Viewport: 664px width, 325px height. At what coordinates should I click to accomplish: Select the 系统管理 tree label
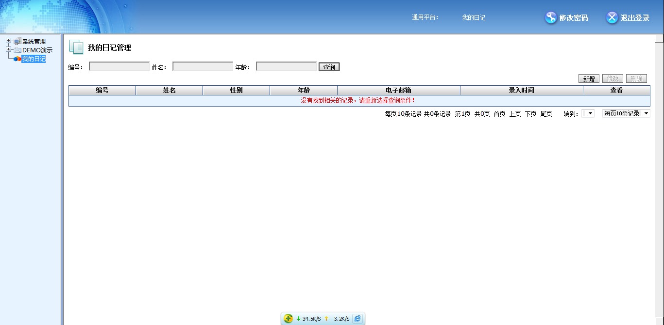pos(34,42)
